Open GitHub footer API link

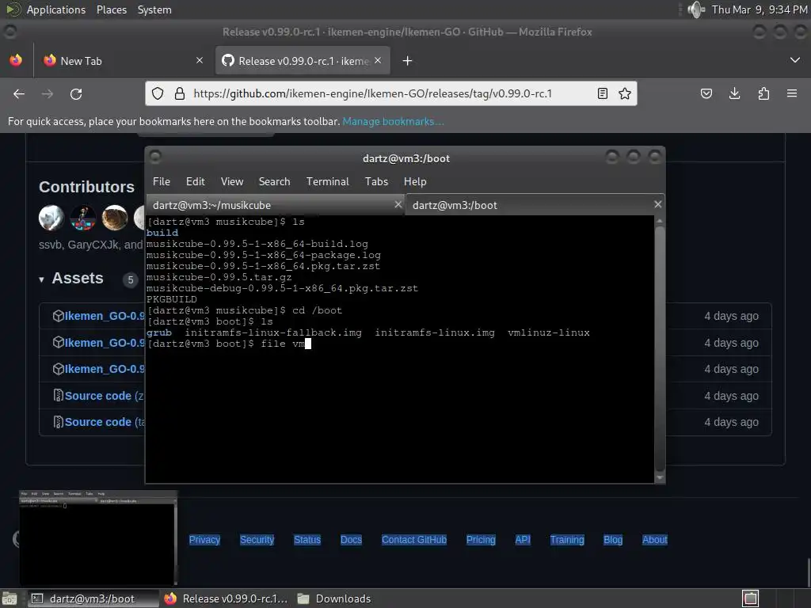[523, 540]
